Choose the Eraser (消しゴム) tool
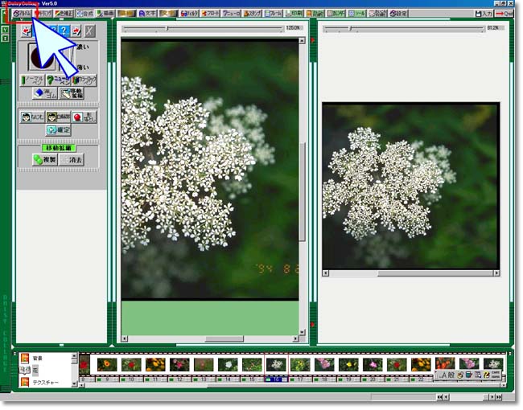 45,94
